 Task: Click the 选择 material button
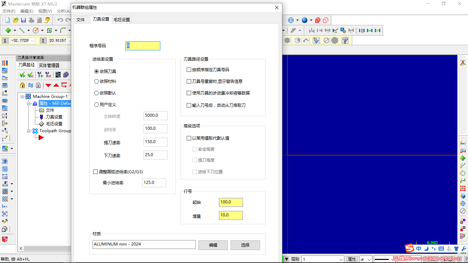245,245
